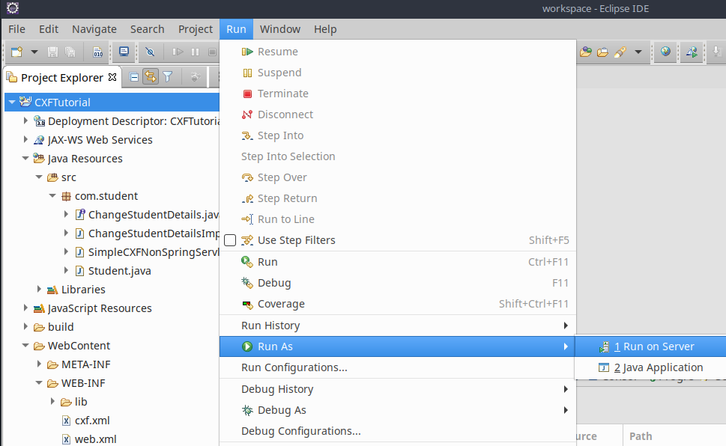Viewport: 726px width, 446px height.
Task: Collapse the CXFTutorial project node
Action: 12,103
